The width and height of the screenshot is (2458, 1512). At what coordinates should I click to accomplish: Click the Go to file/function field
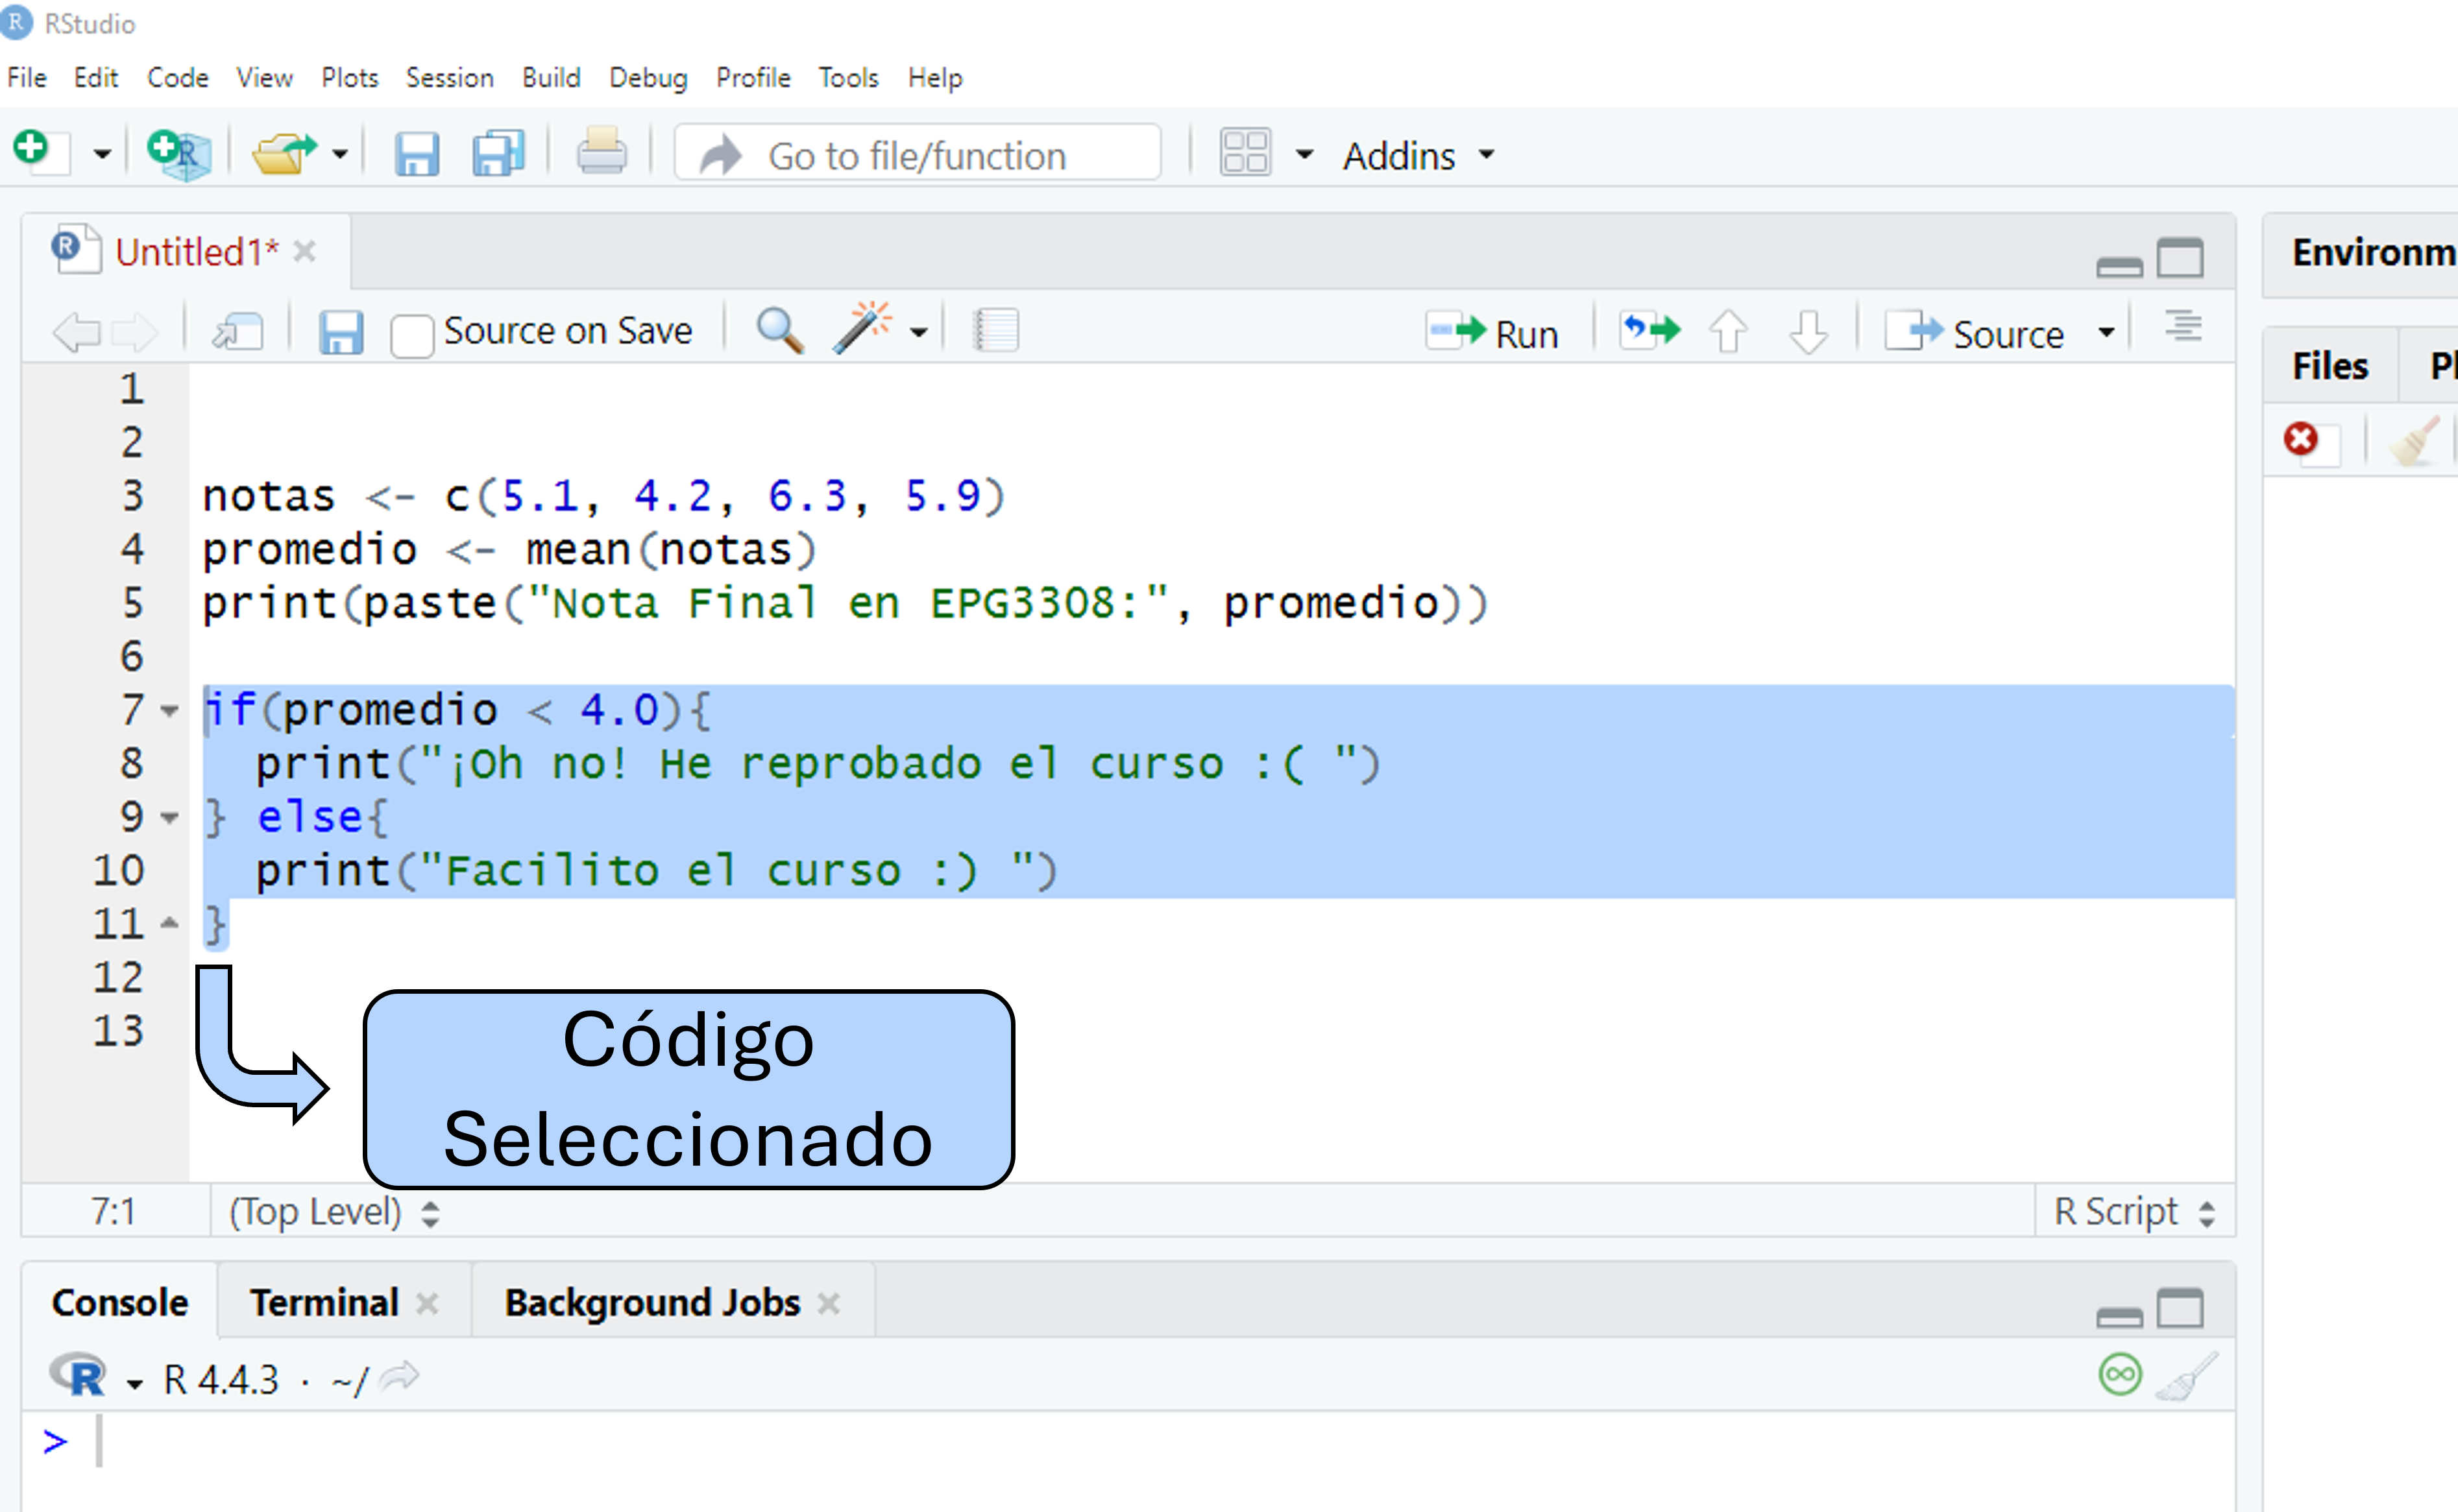(916, 156)
